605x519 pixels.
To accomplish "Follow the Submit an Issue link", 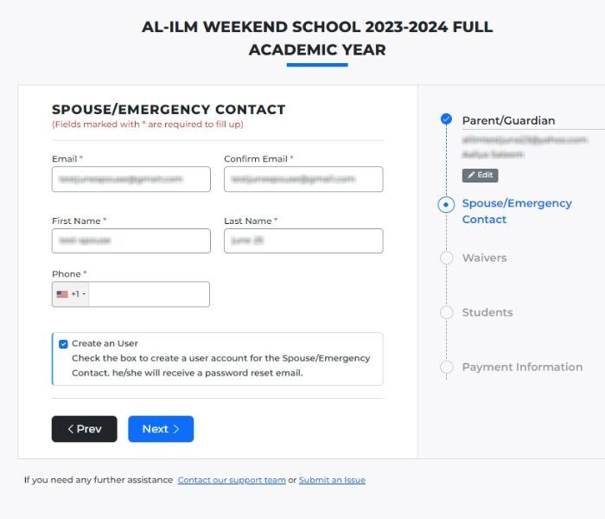I will pos(332,480).
